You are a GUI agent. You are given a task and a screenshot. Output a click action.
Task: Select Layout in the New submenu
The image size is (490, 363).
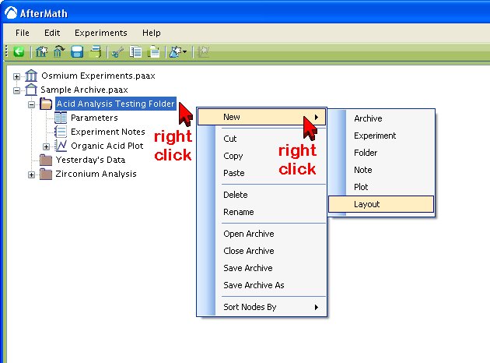[381, 204]
